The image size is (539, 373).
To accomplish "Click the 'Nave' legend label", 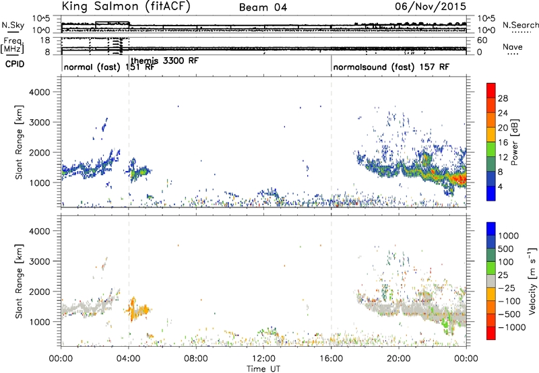I will 513,46.
